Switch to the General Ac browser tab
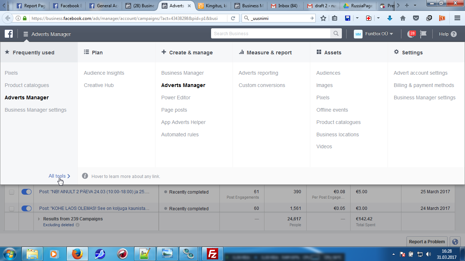Image resolution: width=465 pixels, height=261 pixels. point(103,6)
